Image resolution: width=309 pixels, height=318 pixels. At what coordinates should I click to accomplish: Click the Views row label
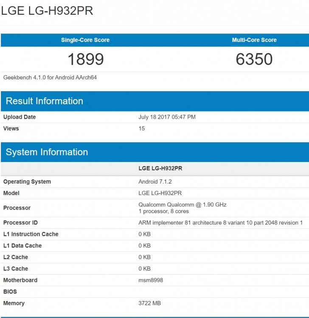tap(11, 128)
